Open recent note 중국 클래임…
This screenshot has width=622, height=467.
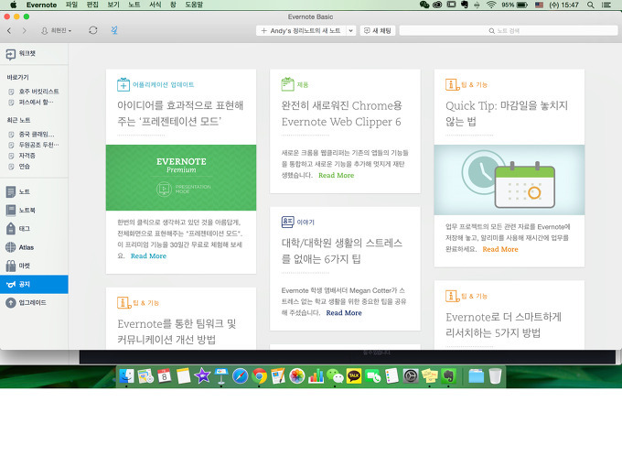[32, 135]
